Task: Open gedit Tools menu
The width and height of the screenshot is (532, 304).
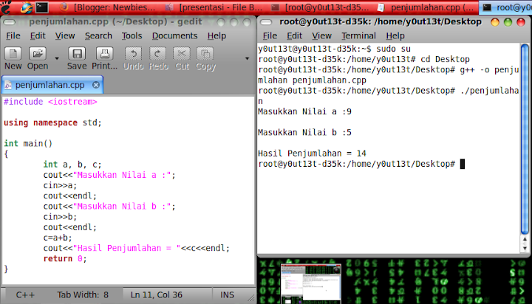Action: pos(132,35)
